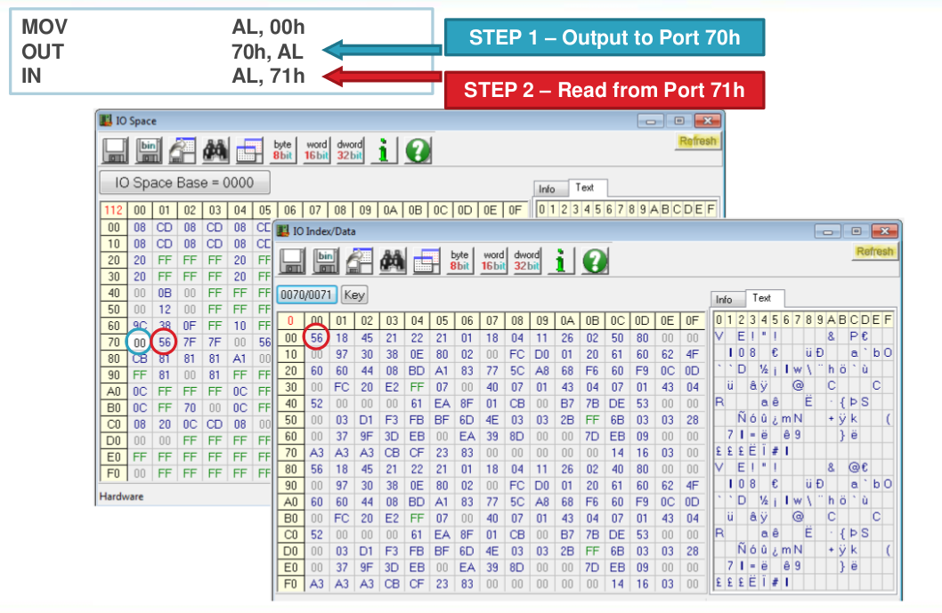Switch to the Text tab in IO Space
The width and height of the screenshot is (942, 613).
586,188
